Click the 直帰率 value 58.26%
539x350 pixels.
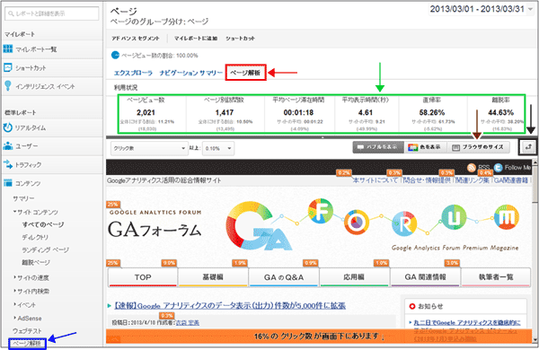click(x=432, y=112)
